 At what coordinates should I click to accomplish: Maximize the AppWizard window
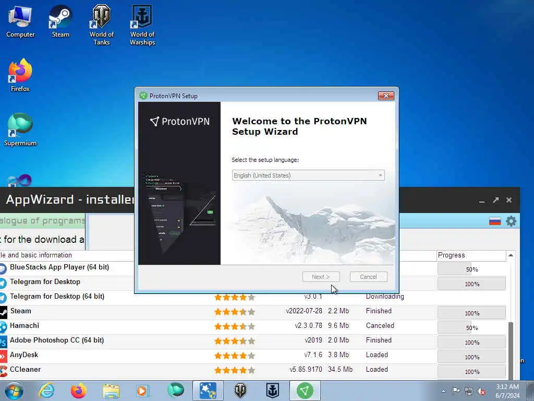(x=495, y=200)
